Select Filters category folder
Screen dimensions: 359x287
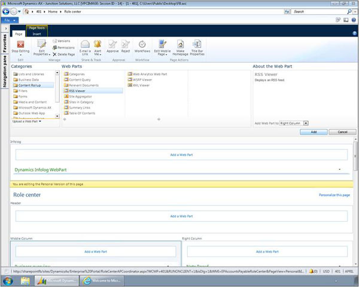tap(20, 91)
